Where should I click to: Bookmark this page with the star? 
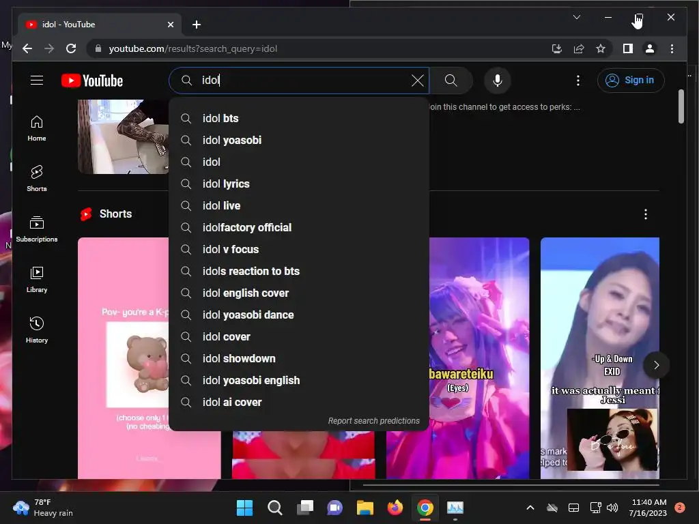point(601,48)
